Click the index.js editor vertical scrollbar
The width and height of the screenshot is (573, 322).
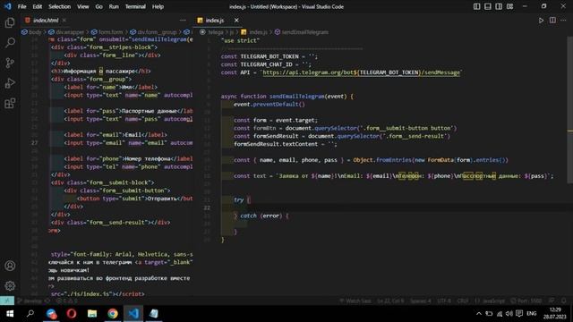tap(569, 109)
